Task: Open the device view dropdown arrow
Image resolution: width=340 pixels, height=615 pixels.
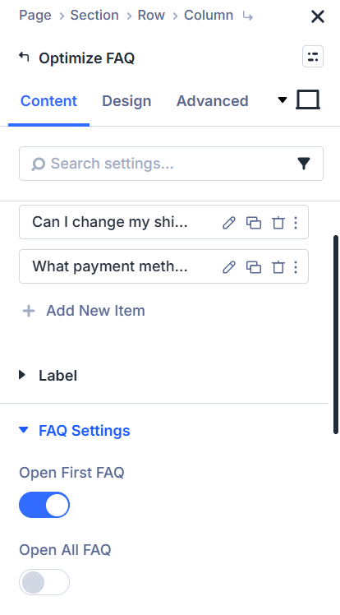Action: (x=283, y=100)
